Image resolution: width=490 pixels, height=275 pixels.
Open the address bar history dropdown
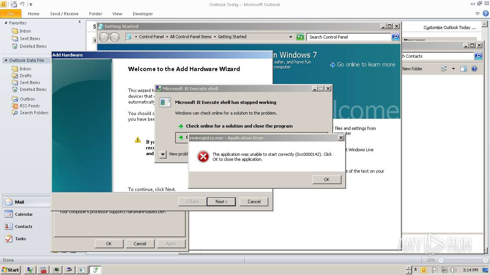click(291, 37)
